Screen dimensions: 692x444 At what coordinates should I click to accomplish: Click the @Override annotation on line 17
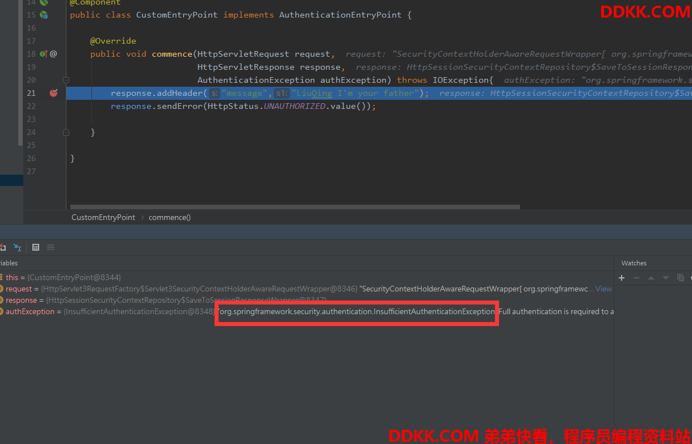pyautogui.click(x=113, y=41)
